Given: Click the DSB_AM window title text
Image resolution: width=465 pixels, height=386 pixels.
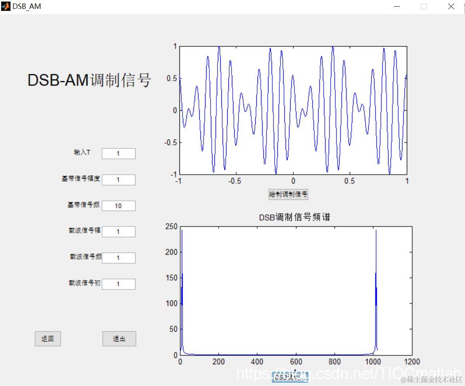Looking at the screenshot, I should (x=27, y=6).
